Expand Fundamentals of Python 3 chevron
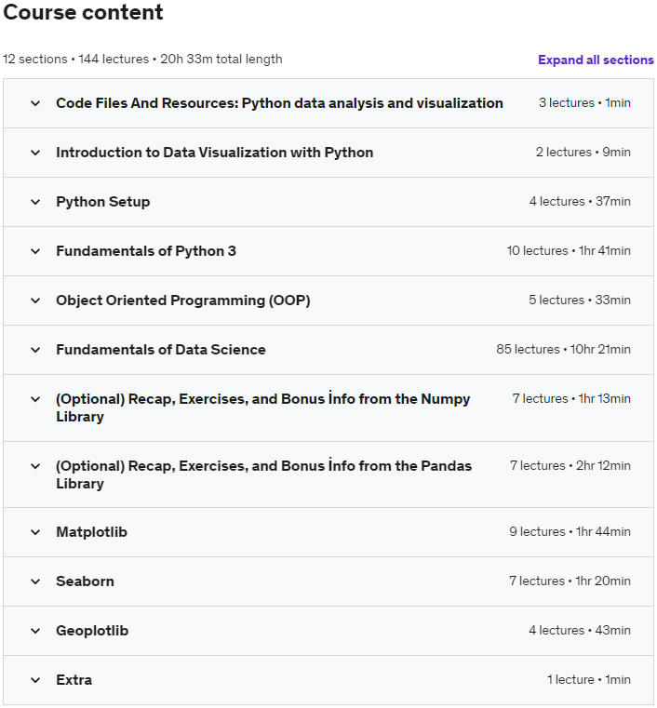 35,251
